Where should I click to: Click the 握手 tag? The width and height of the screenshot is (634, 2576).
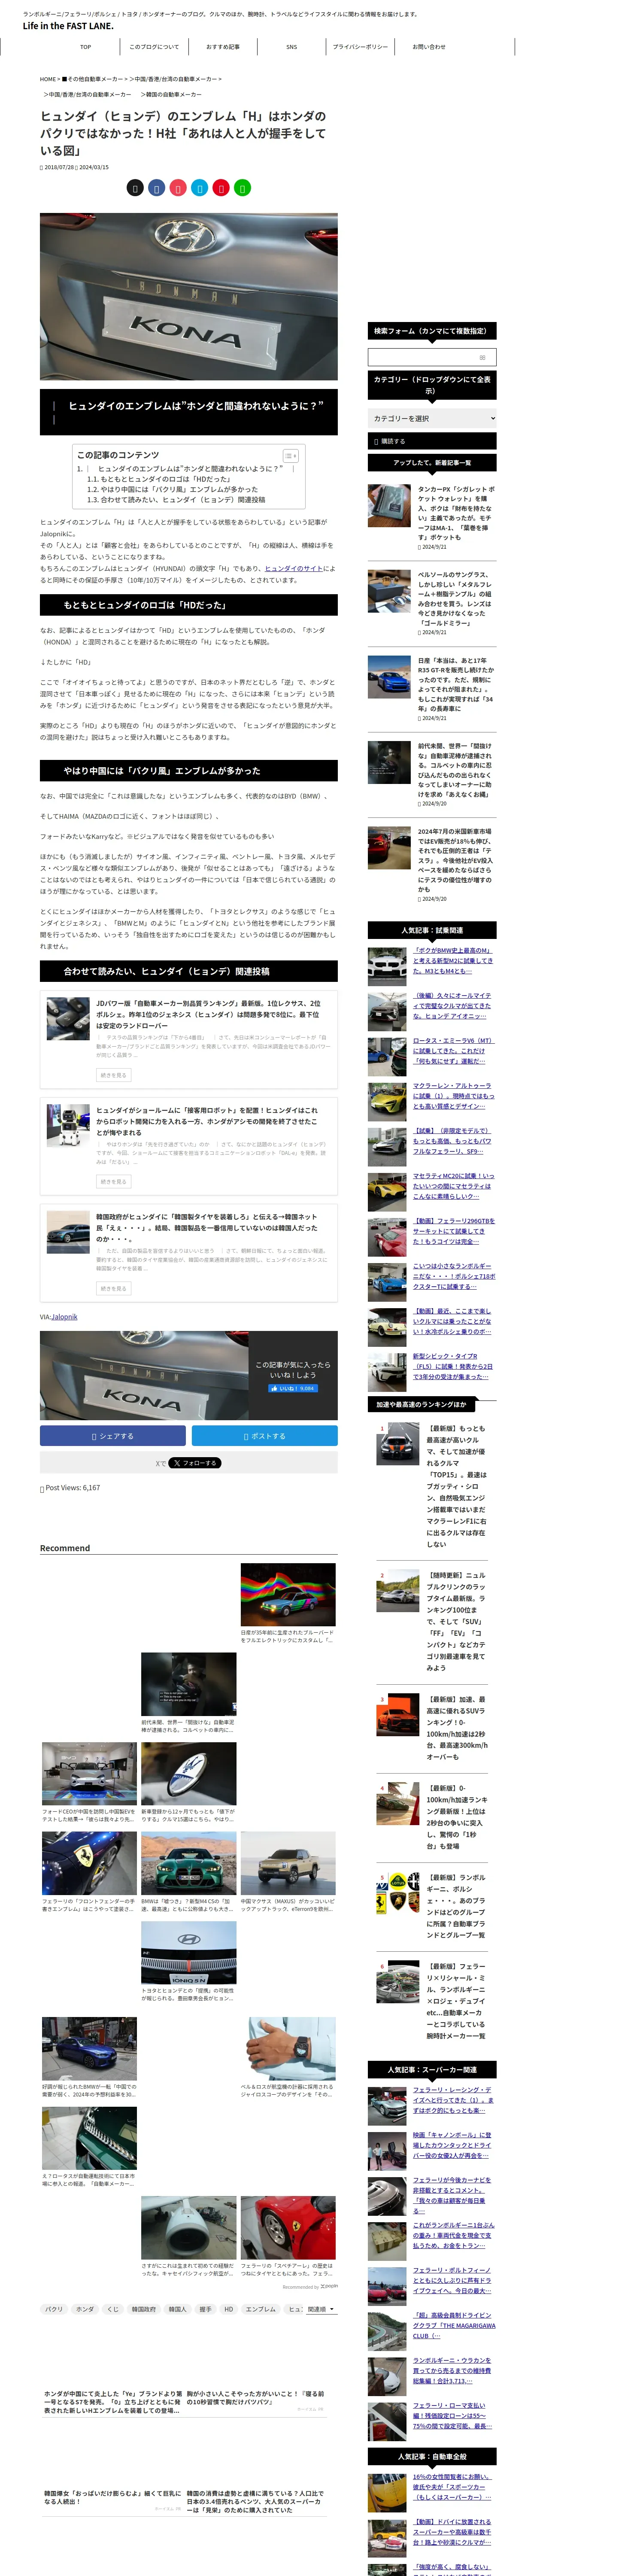click(x=205, y=2309)
